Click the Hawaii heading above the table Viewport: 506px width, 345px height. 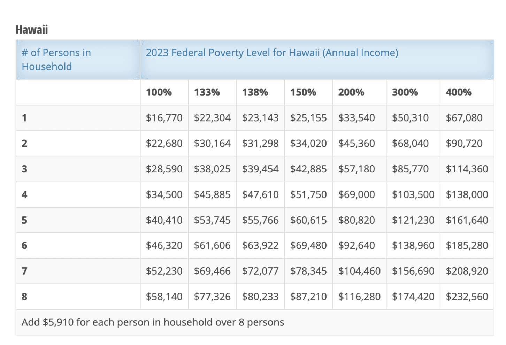pos(32,30)
